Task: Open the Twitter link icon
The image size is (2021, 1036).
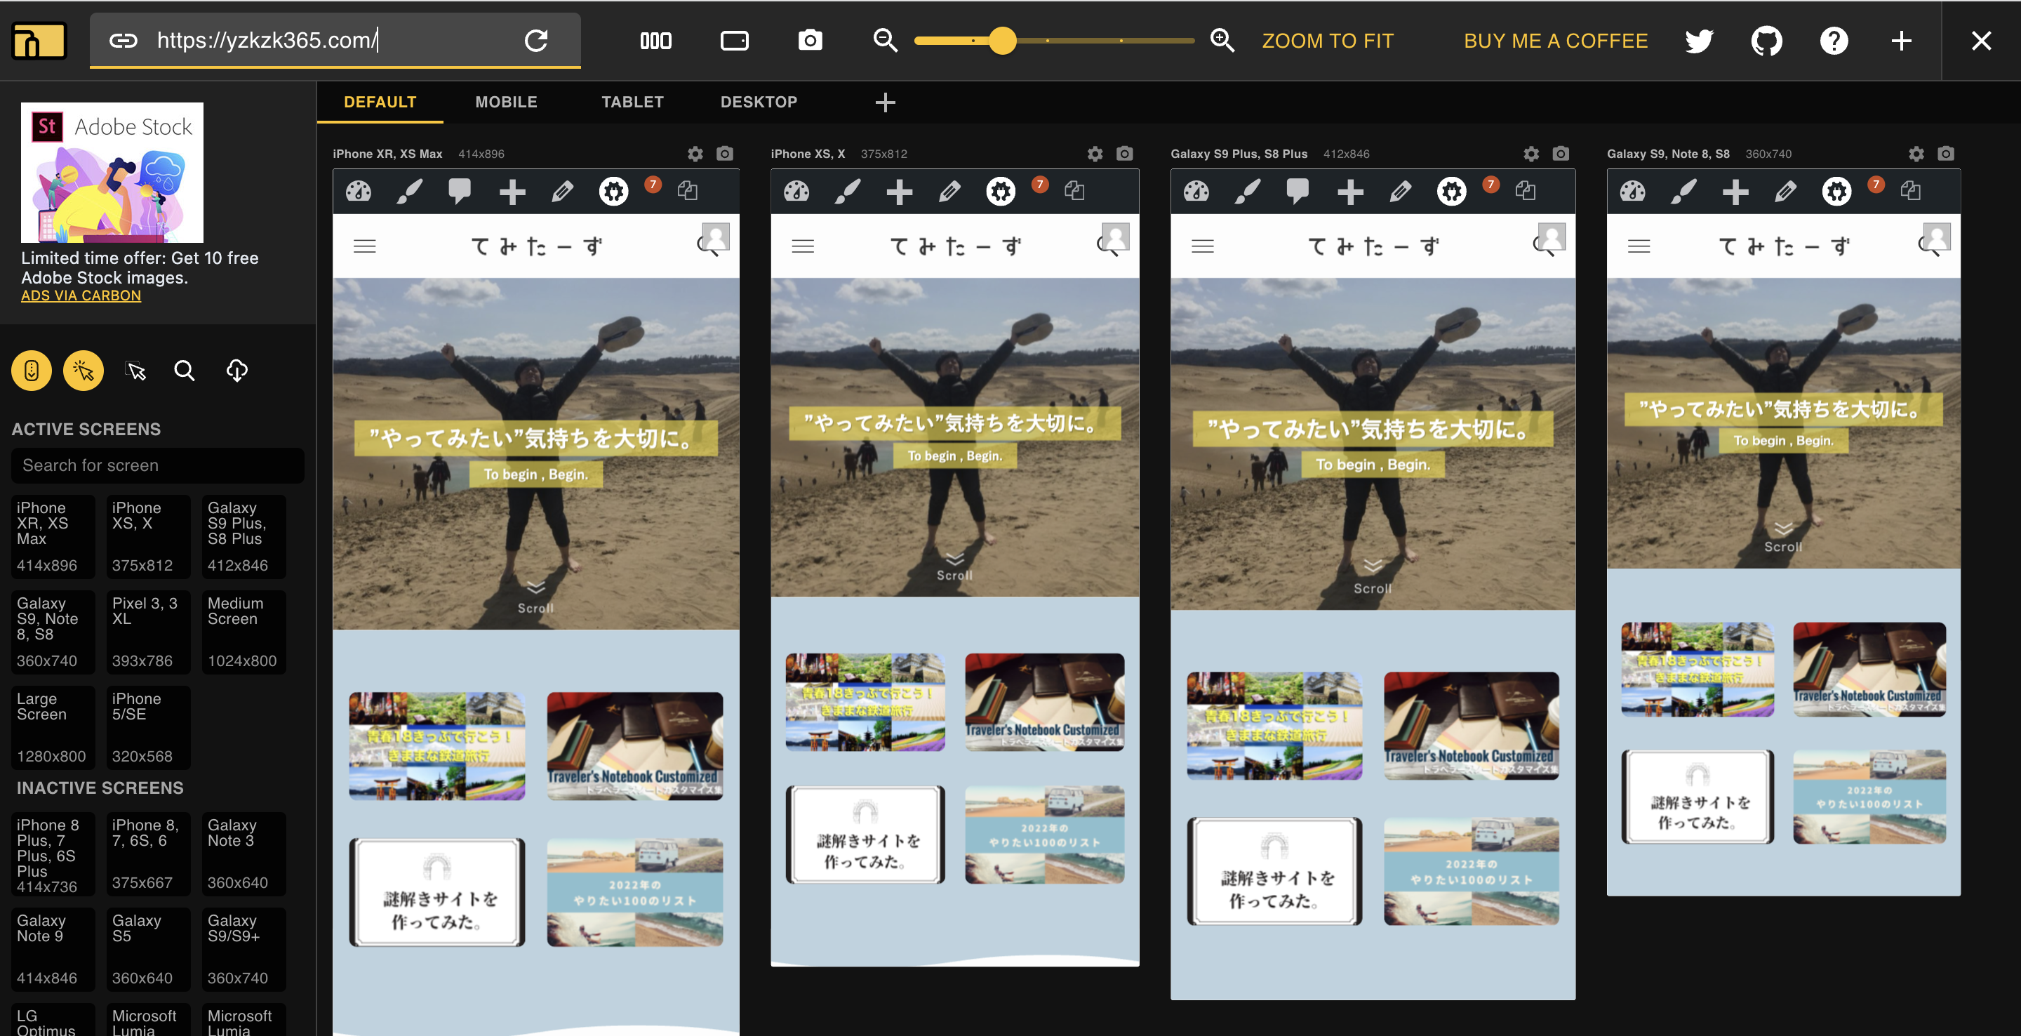Action: 1698,41
